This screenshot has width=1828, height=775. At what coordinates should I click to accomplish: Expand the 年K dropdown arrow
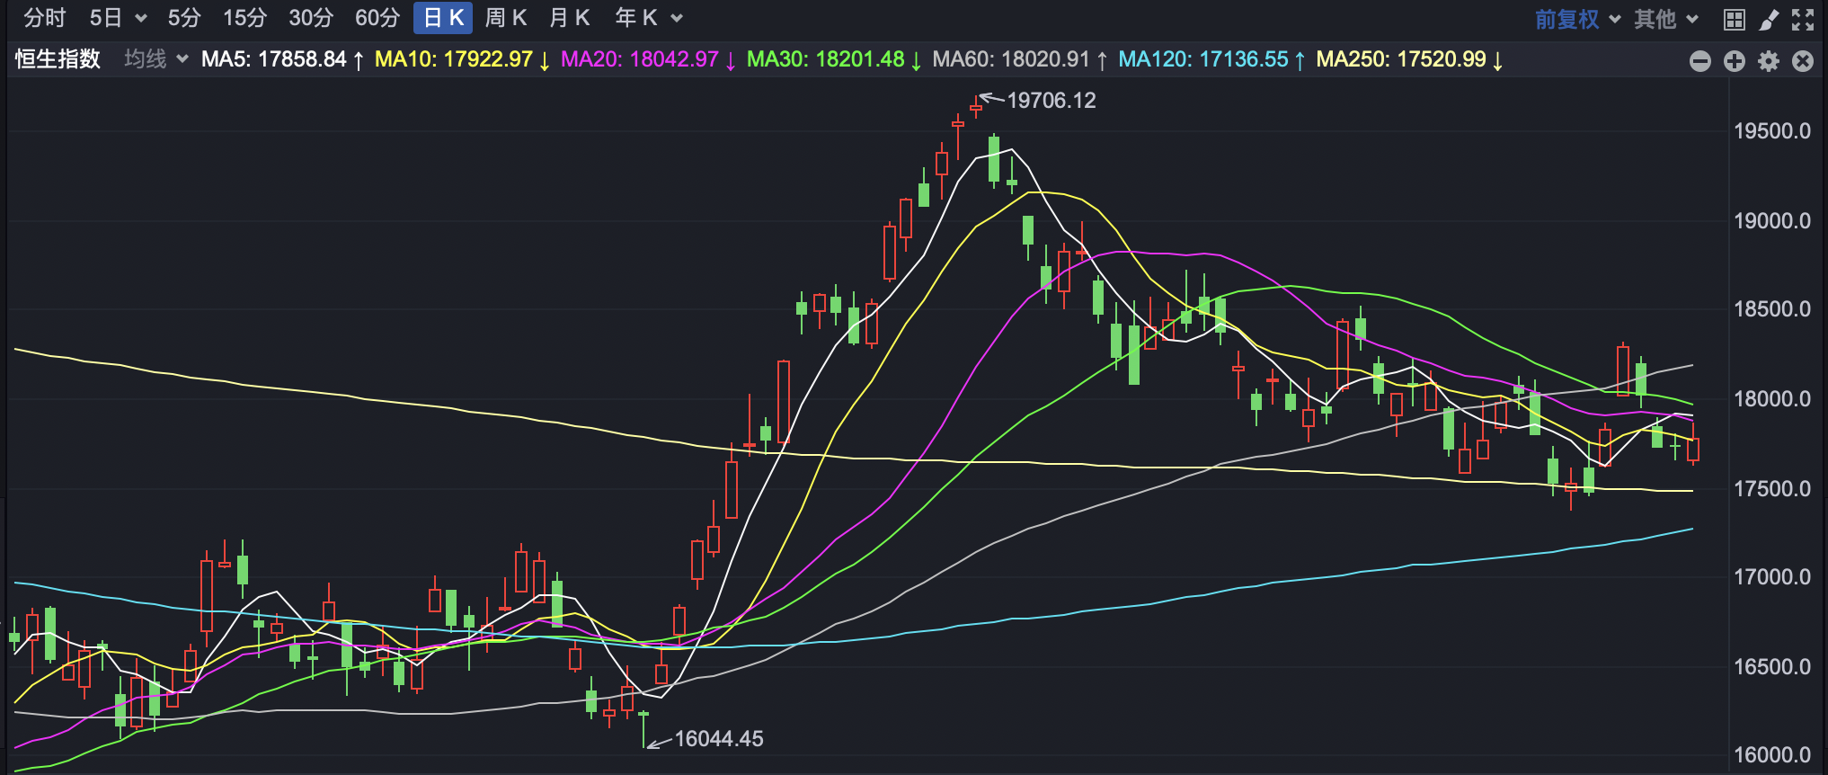[677, 19]
